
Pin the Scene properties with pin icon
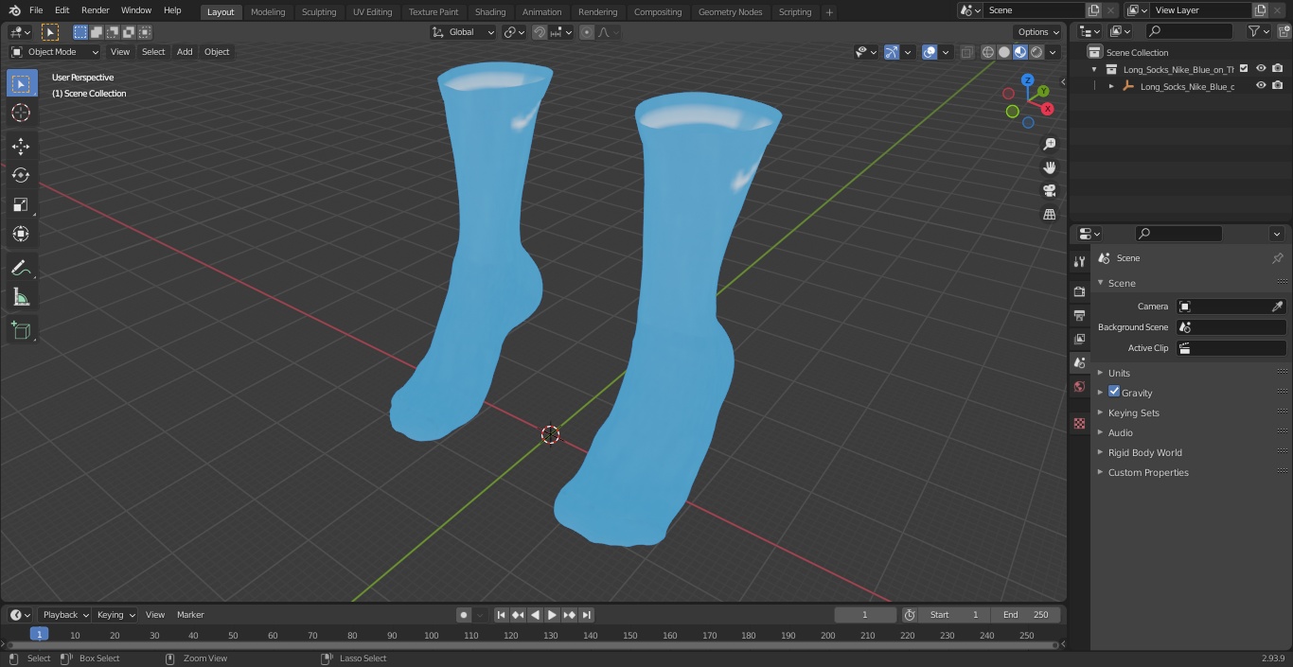(1277, 258)
